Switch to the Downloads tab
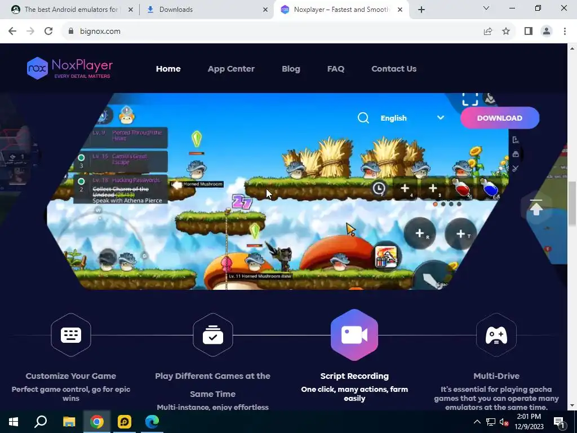The image size is (577, 433). point(206,10)
